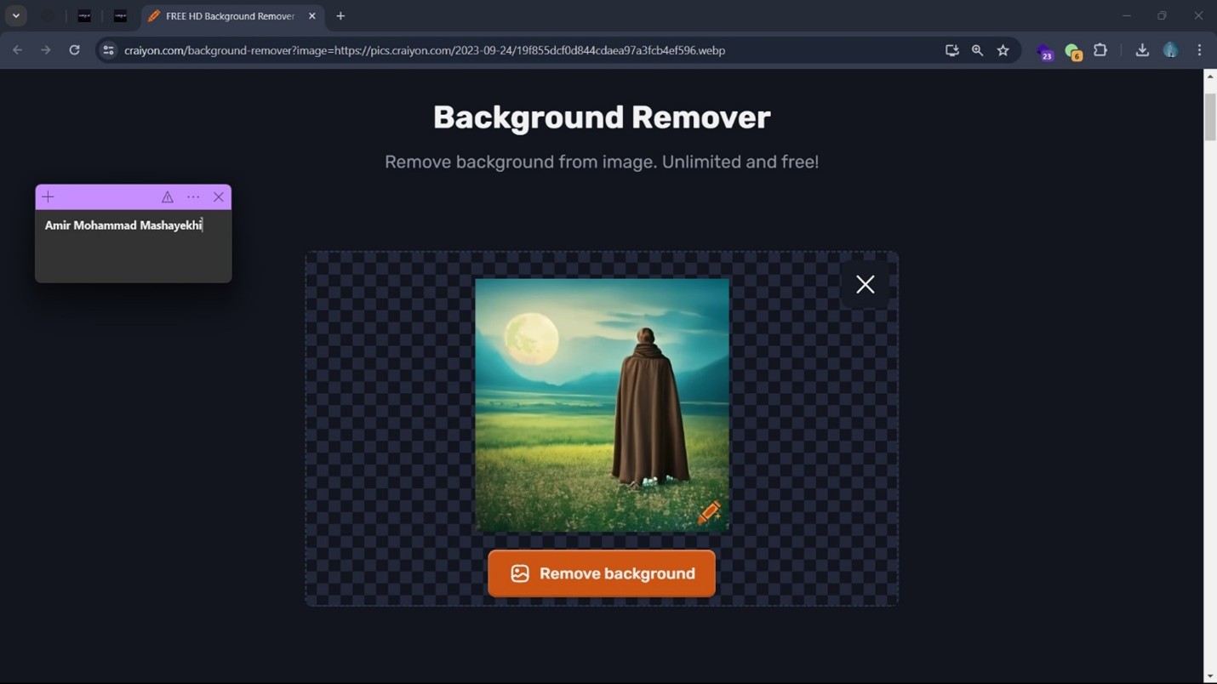The image size is (1217, 684).
Task: Add a new sticky note with plus icon
Action: click(x=49, y=197)
